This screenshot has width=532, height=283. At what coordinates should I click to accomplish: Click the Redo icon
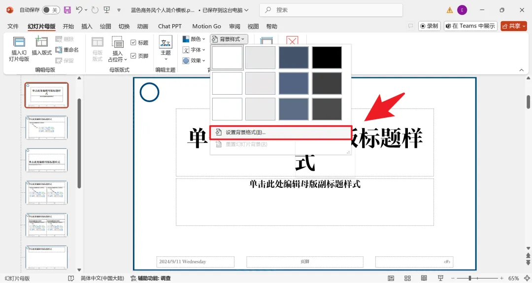tap(95, 10)
